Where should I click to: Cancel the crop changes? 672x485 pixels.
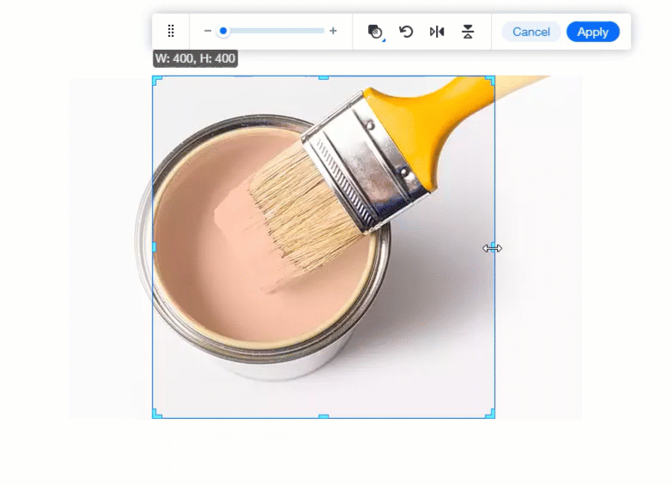(x=531, y=32)
